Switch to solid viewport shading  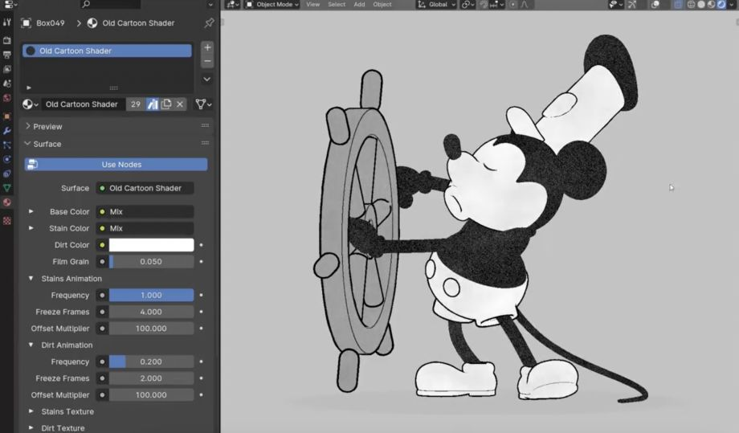[701, 4]
